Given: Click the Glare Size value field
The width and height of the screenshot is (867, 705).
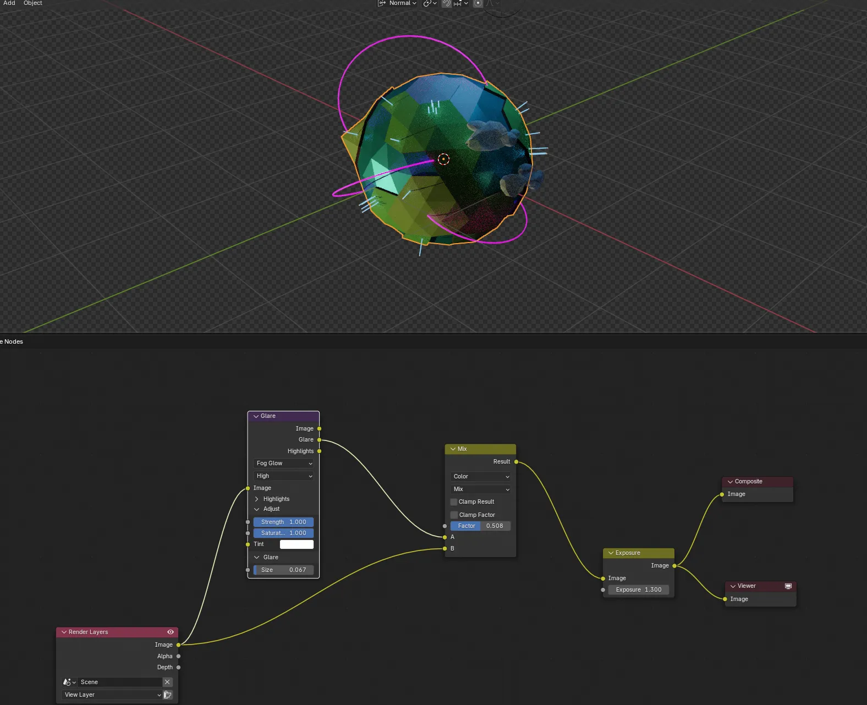Looking at the screenshot, I should [284, 570].
